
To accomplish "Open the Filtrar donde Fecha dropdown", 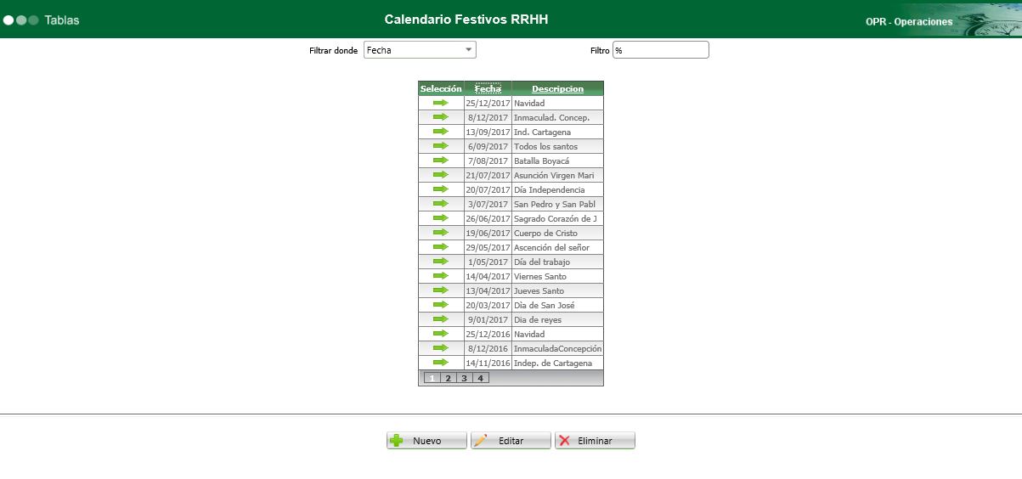I will (x=420, y=50).
